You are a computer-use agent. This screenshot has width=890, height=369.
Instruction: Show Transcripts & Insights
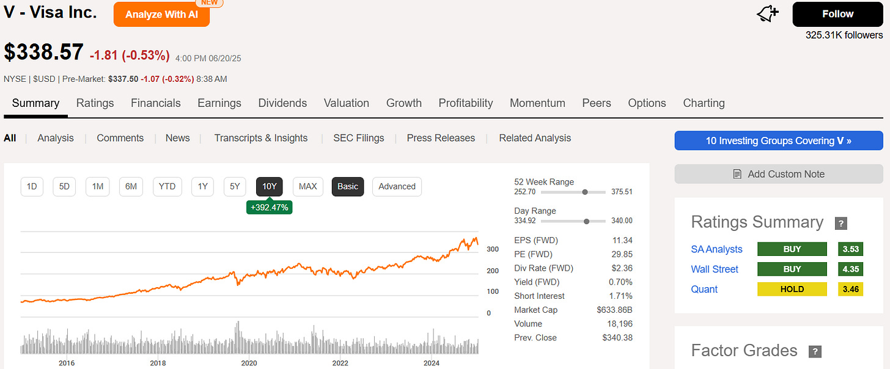click(x=261, y=138)
